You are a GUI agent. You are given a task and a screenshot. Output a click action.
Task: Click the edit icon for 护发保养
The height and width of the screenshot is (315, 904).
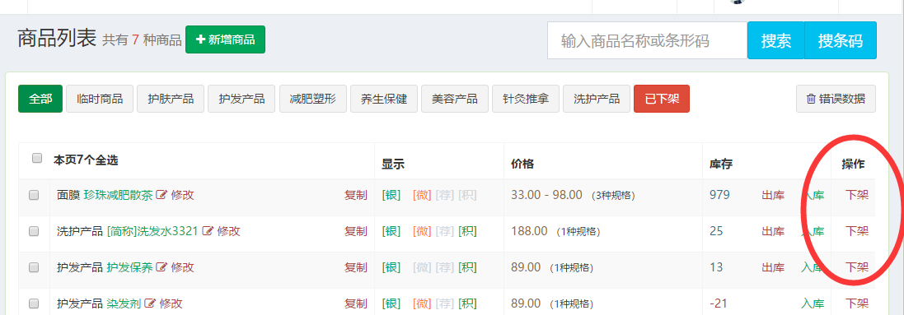(x=162, y=267)
